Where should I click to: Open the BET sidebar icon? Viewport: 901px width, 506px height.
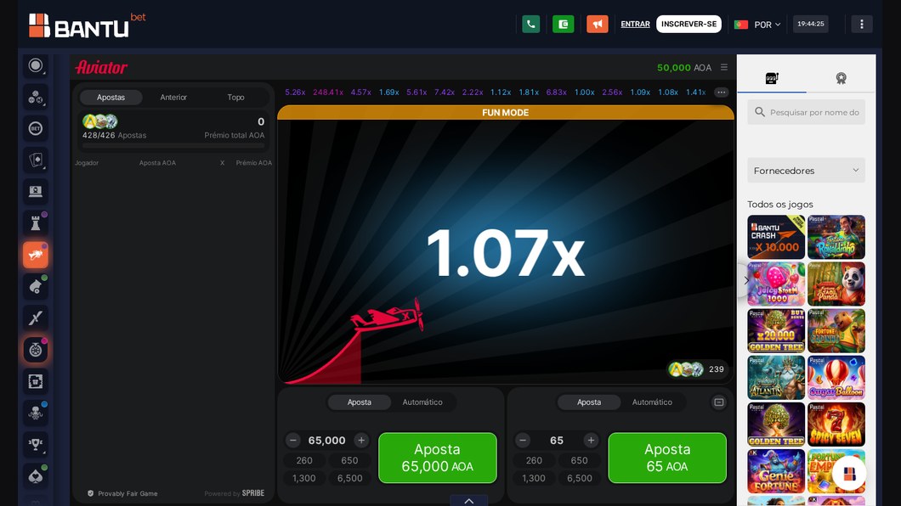(x=36, y=128)
